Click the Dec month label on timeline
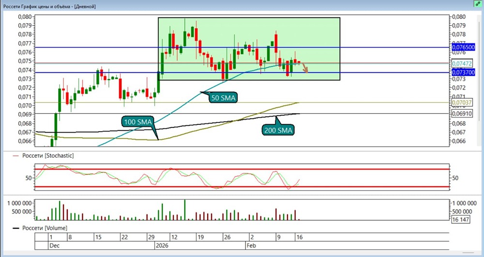The height and width of the screenshot is (257, 484). click(54, 246)
